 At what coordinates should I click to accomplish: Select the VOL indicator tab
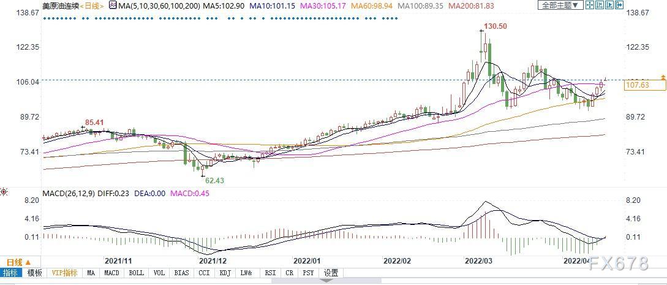pyautogui.click(x=159, y=273)
